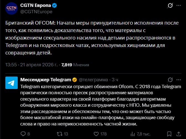Reply using the comment bubble icon

23,134
